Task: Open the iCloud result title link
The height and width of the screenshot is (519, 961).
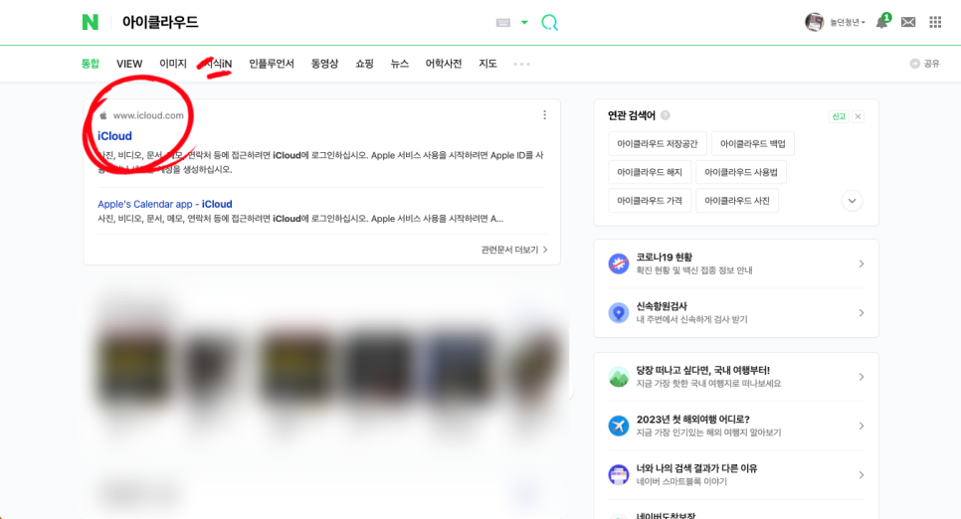Action: [x=114, y=136]
